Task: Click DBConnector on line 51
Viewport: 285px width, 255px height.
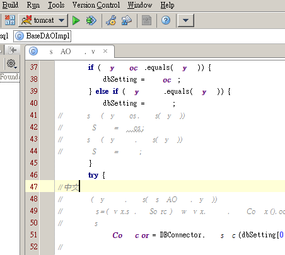Action: coord(180,235)
